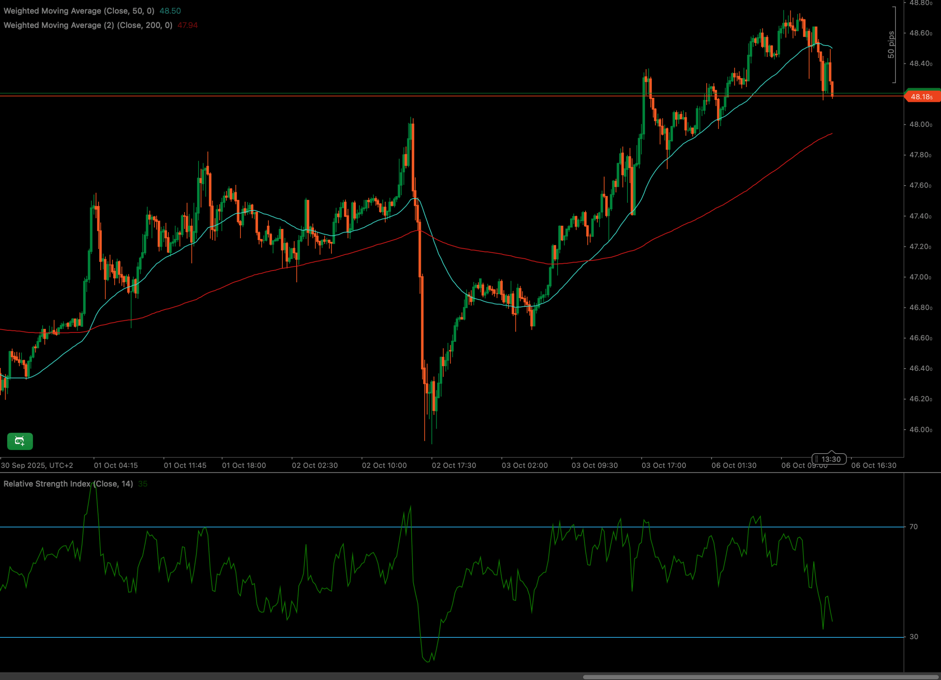This screenshot has width=941, height=680.
Task: Click the 47.00 price axis label
Action: (920, 277)
